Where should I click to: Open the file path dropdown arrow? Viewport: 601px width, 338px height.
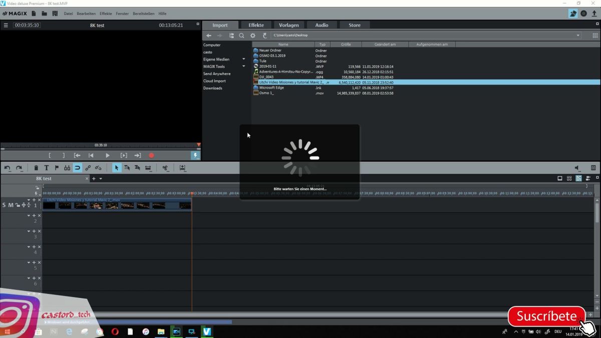pyautogui.click(x=578, y=36)
